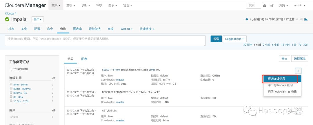
Task: Open the 图表 dropdown in top navigation
Action: [x=112, y=5]
